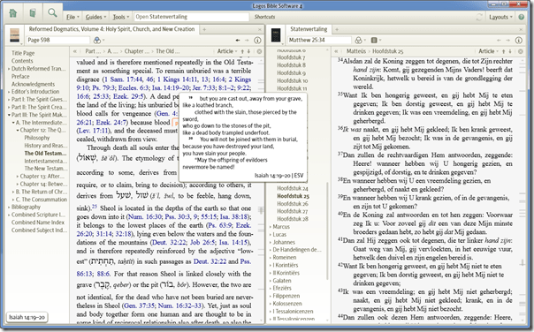The width and height of the screenshot is (534, 332).
Task: Open info icon for Reformed Dogmatics resource
Action: point(257,40)
